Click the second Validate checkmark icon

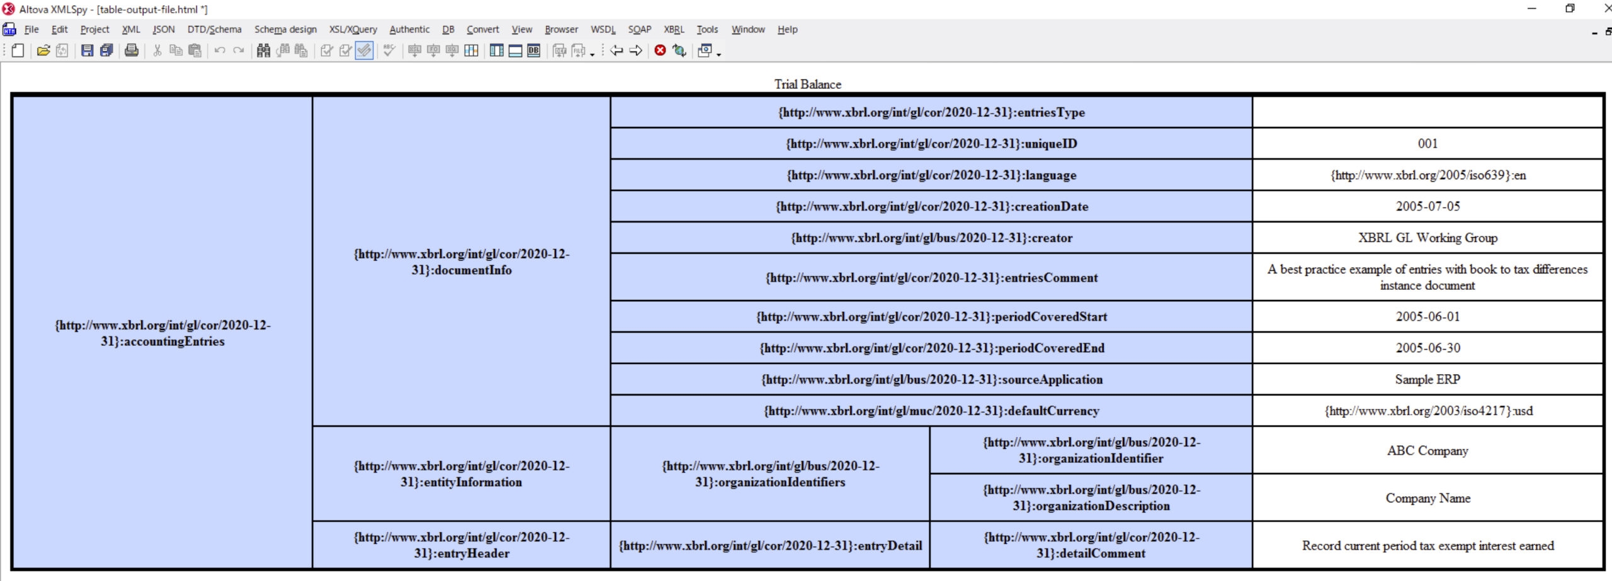pos(346,50)
